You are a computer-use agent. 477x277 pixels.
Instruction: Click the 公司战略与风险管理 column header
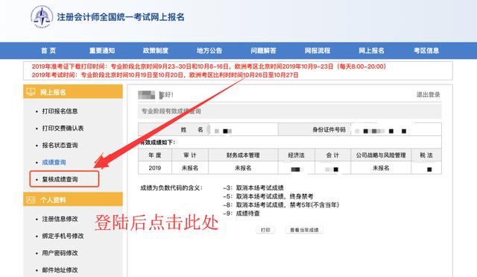381,155
